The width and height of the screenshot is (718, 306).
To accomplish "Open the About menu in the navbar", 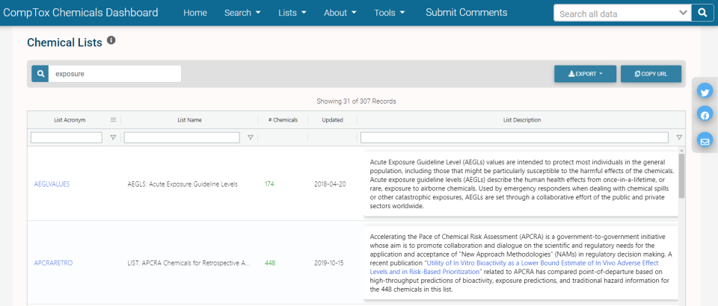I will [x=340, y=13].
